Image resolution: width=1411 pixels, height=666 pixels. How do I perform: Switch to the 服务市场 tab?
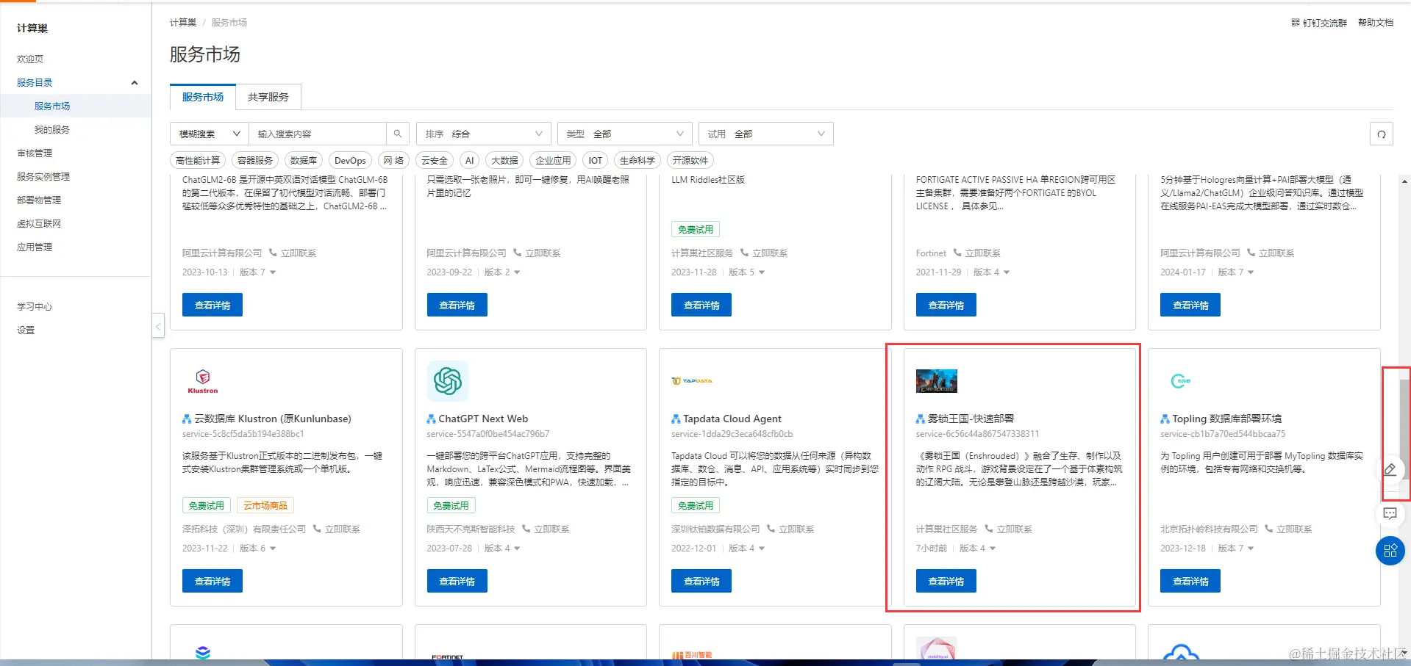203,97
